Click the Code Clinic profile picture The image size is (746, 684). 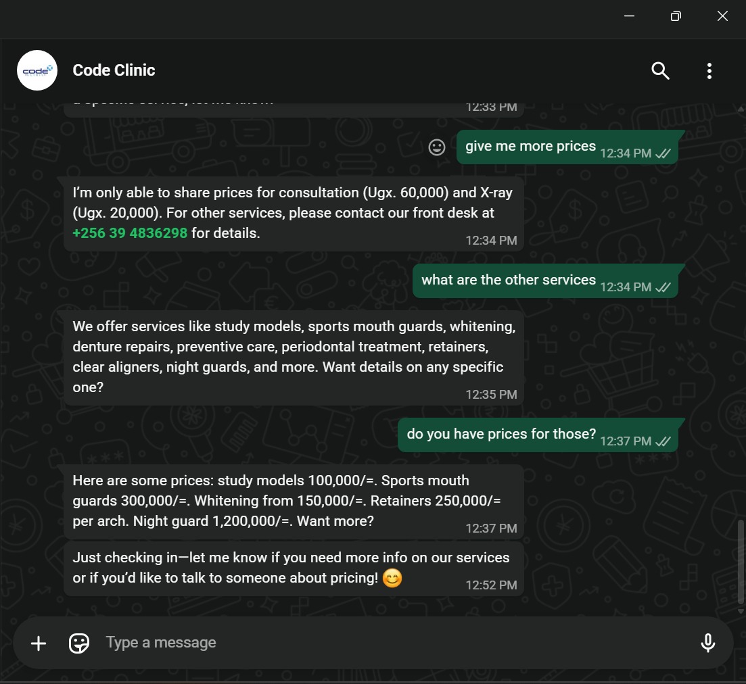(x=37, y=70)
